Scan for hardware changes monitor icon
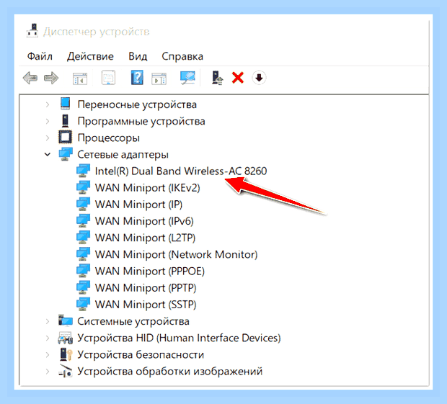Image resolution: width=447 pixels, height=404 pixels. tap(187, 78)
